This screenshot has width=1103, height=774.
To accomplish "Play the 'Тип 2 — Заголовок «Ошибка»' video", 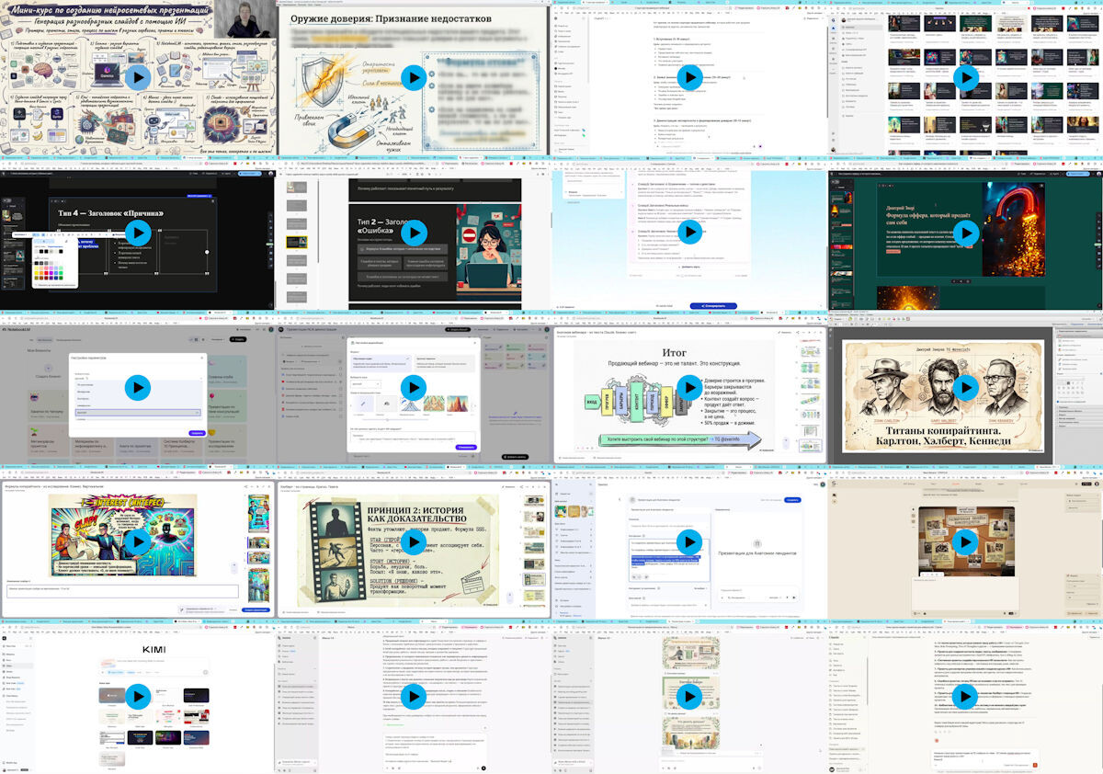I will pos(414,233).
